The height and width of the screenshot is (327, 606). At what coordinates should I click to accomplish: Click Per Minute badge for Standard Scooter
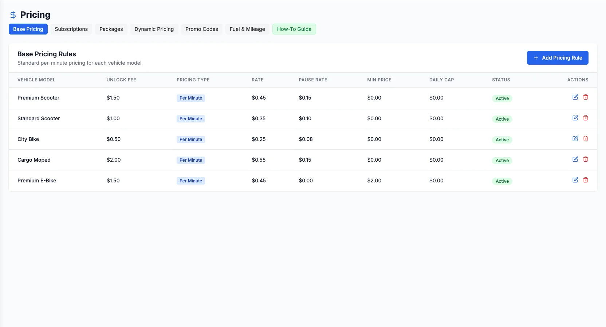191,119
